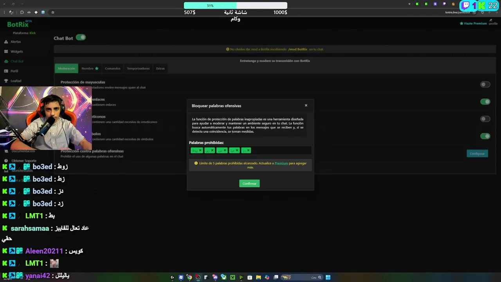The height and width of the screenshot is (282, 501).
Task: Remove the fifth (rightmost) forbidden word tag
Action: click(248, 150)
